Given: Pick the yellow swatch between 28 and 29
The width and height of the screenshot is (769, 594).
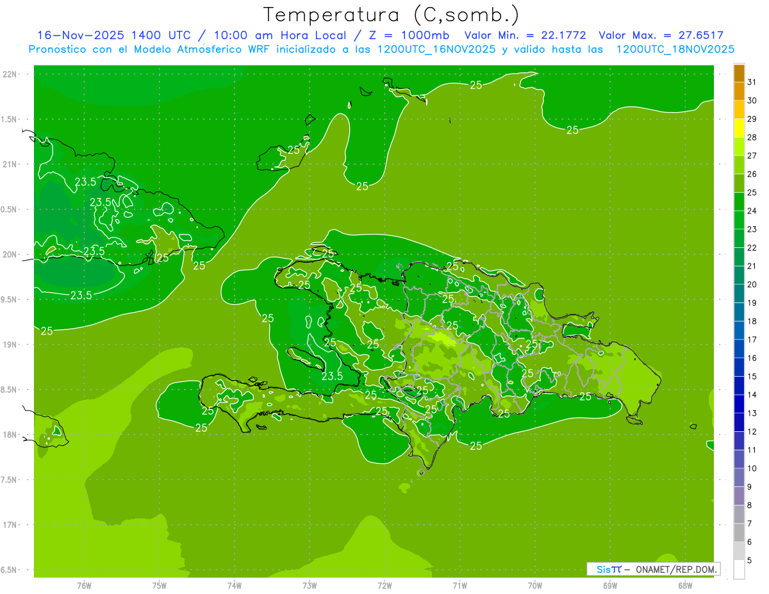Looking at the screenshot, I should (x=739, y=129).
